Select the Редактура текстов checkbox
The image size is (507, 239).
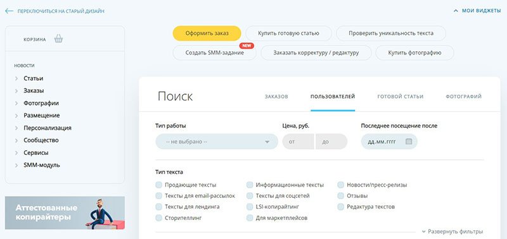click(x=340, y=207)
